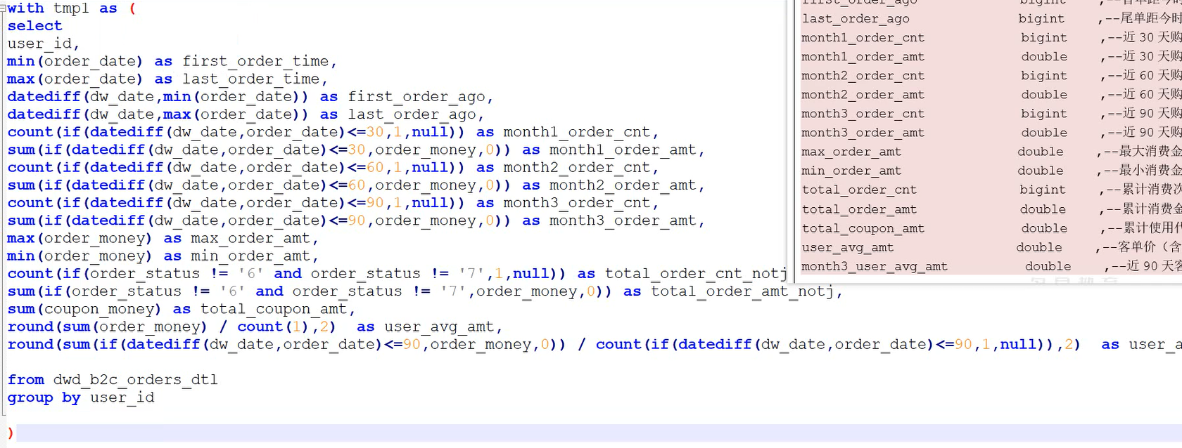Viewport: 1182px width, 448px height.
Task: Click 'max_order_amt' in the right field list
Action: click(x=851, y=152)
